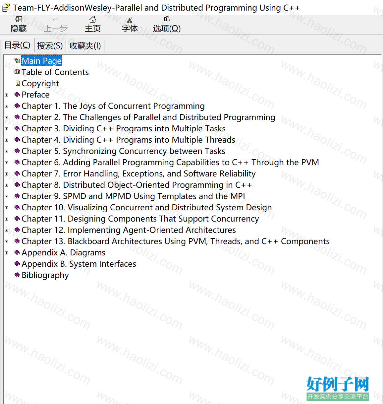The height and width of the screenshot is (404, 383).
Task: Expand Chapter 7 Error Handling node
Action: point(6,174)
